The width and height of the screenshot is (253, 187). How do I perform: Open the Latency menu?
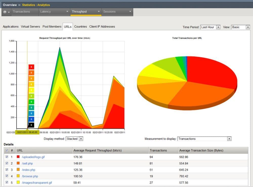(x=54, y=12)
